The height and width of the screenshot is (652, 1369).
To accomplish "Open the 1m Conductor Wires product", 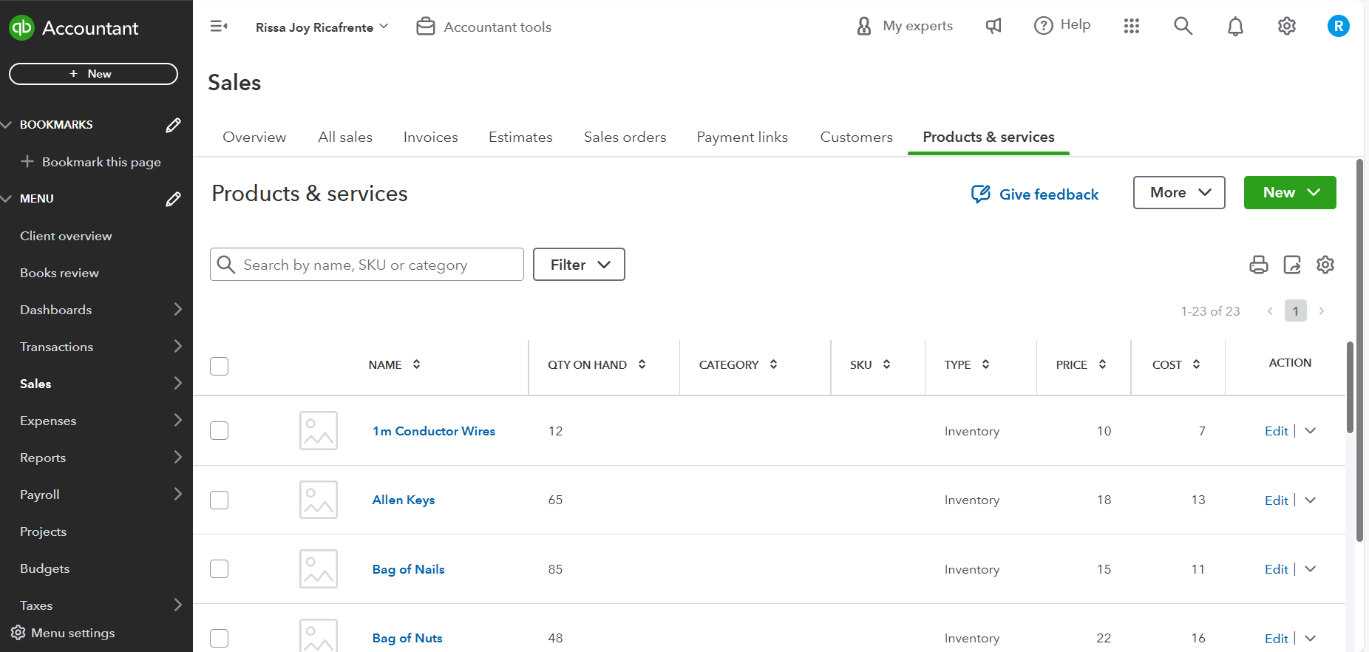I will pos(434,431).
